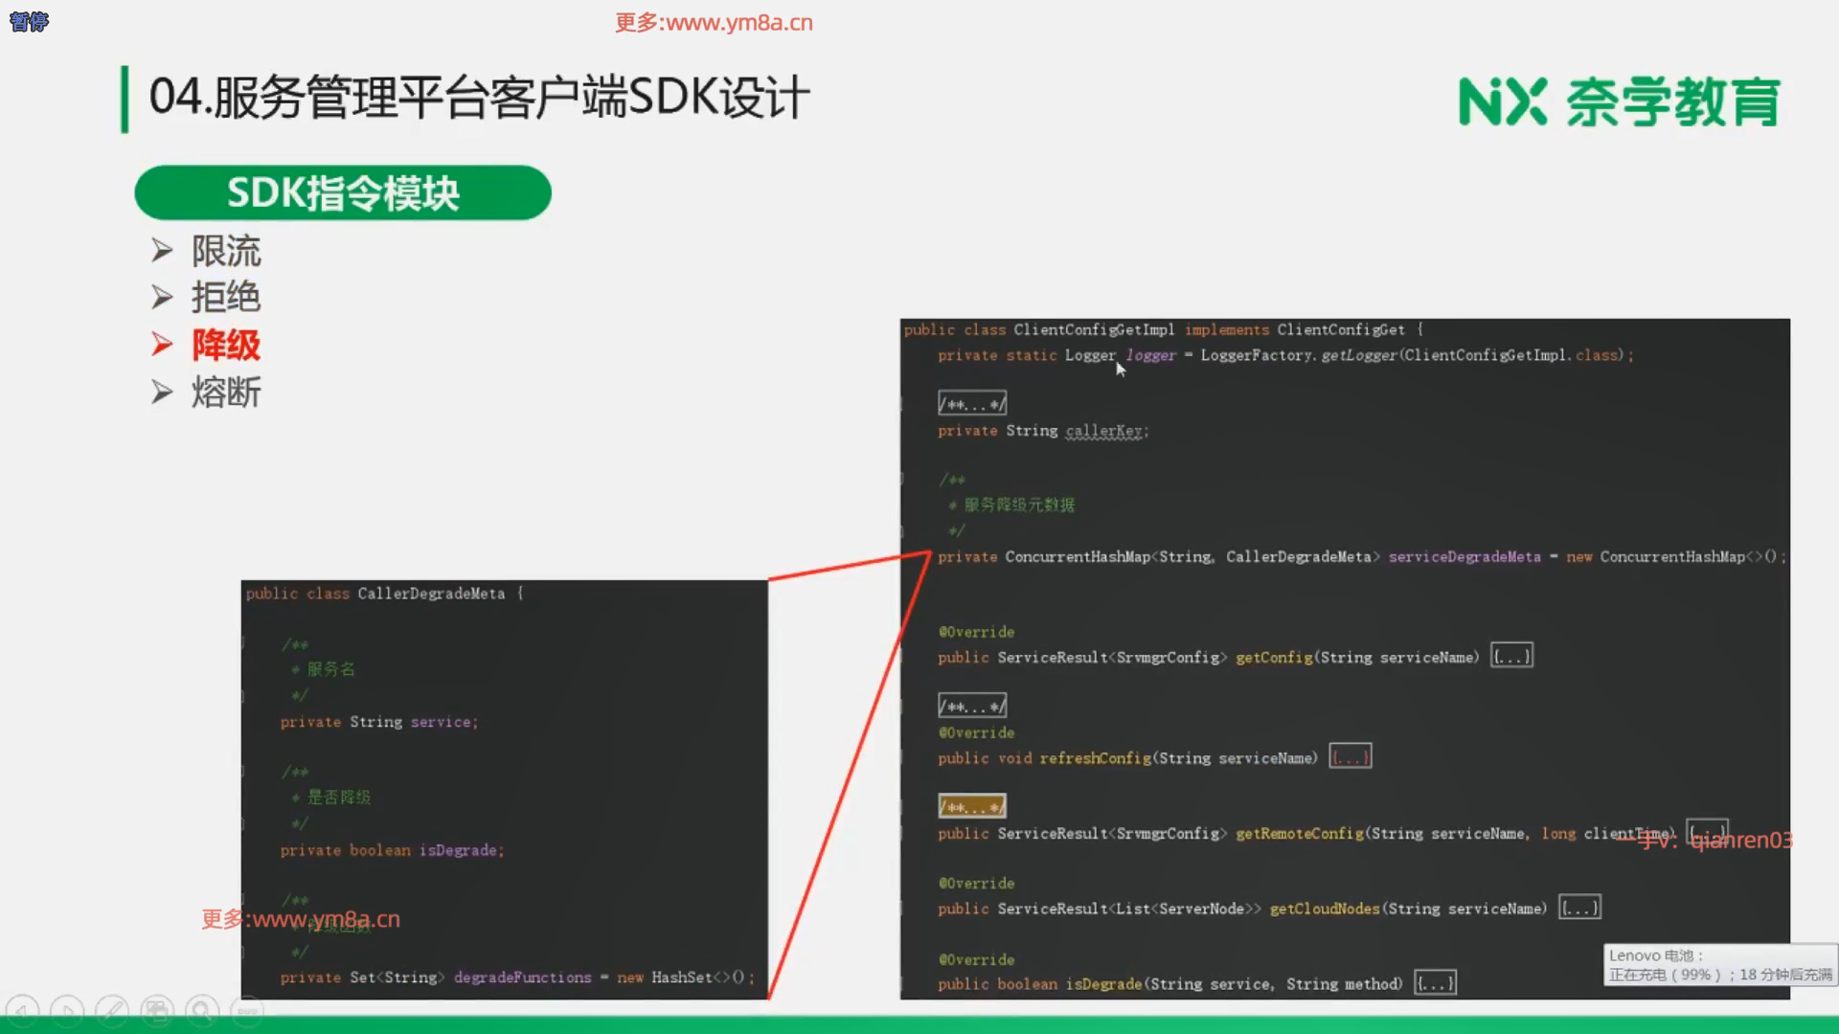Expand highlighted comment above getRemoteConfig

tap(971, 807)
